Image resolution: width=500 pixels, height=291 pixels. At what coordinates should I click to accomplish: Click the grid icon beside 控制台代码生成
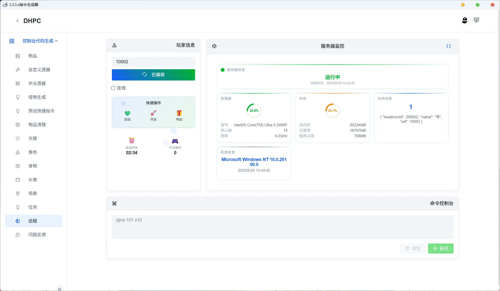(x=12, y=41)
